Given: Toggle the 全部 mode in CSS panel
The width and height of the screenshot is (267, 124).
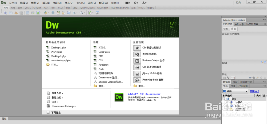Looking at the screenshot, I should click(x=226, y=29).
